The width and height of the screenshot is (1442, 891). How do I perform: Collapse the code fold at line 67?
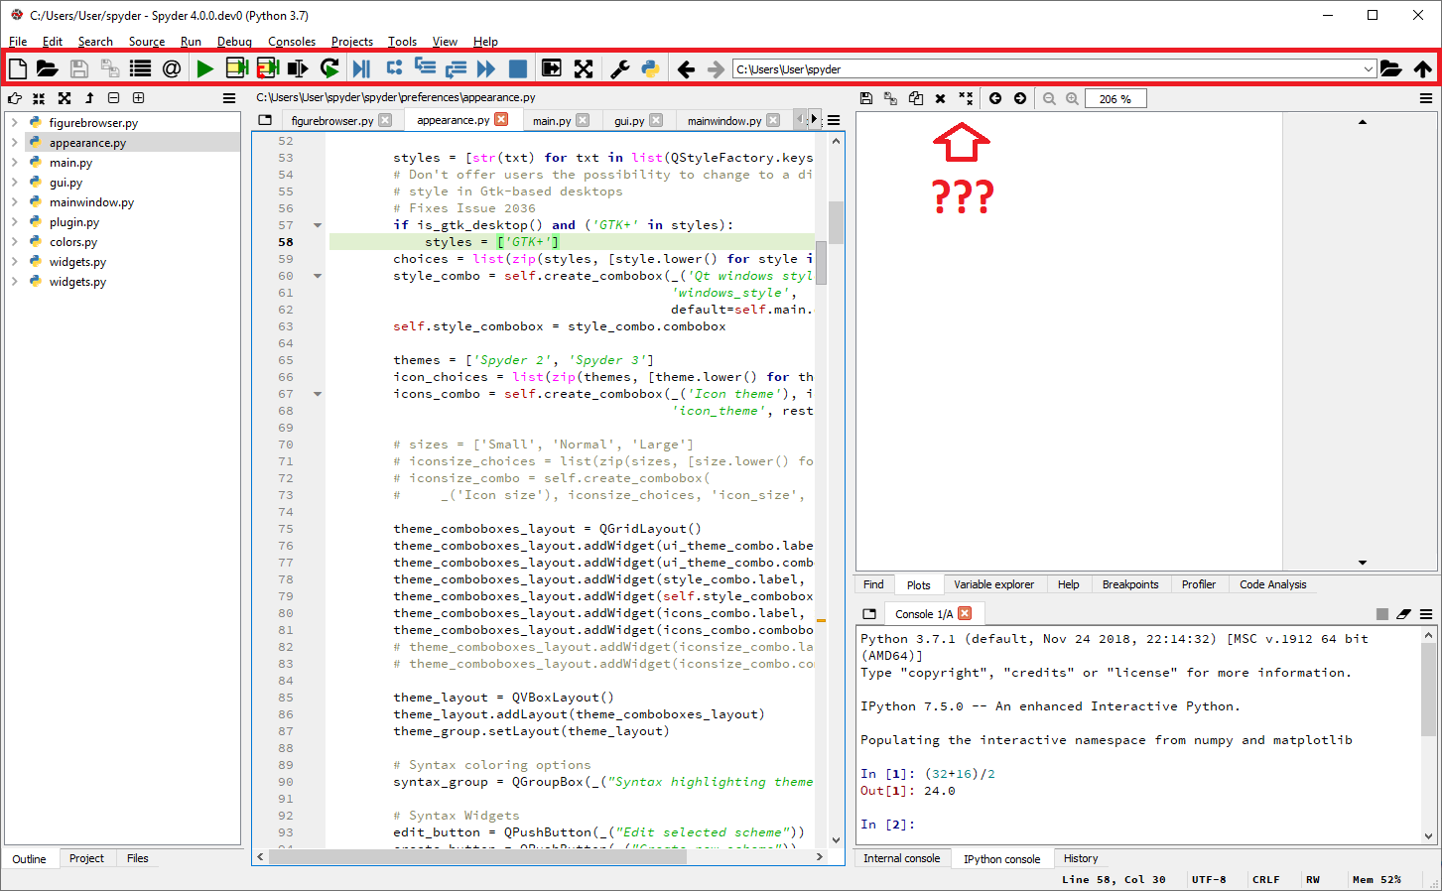point(318,394)
